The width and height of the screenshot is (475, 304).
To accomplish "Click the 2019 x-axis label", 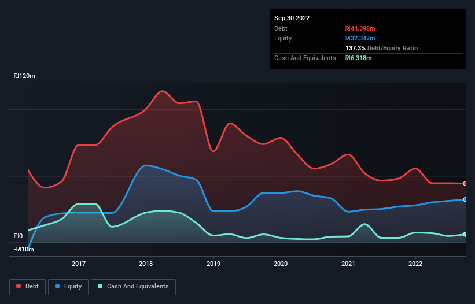I will (213, 264).
